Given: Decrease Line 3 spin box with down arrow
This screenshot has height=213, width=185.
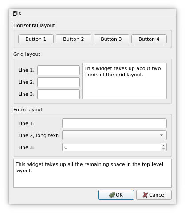Looking at the screenshot, I should (x=164, y=149).
